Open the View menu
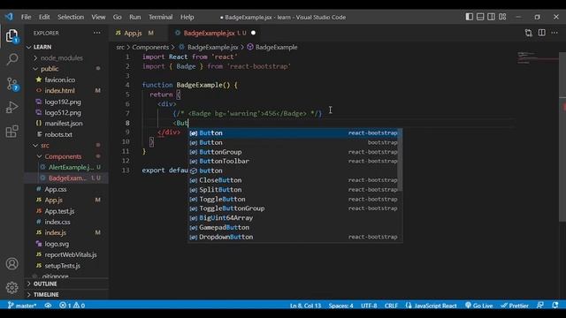Viewport: 566px width, 318px height. (x=98, y=17)
